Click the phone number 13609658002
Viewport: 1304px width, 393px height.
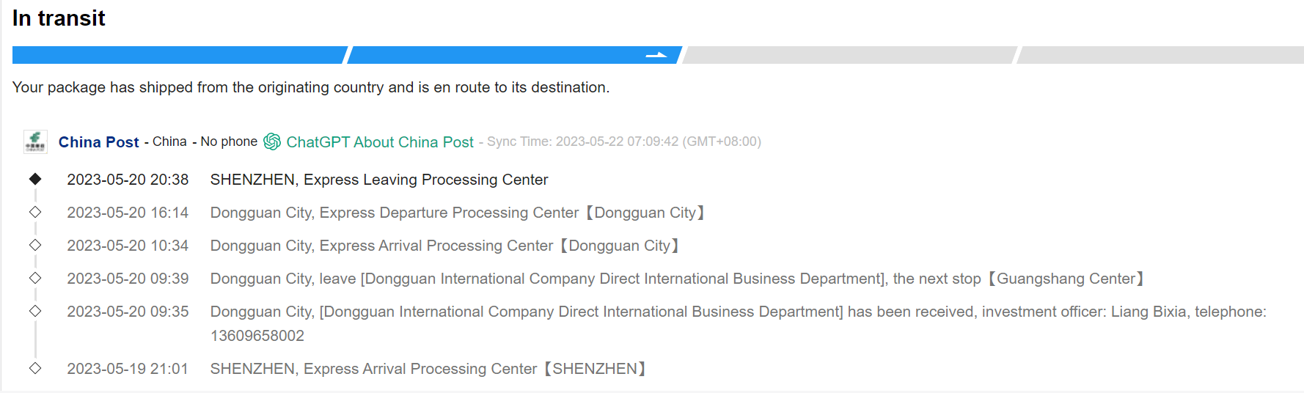pyautogui.click(x=257, y=336)
